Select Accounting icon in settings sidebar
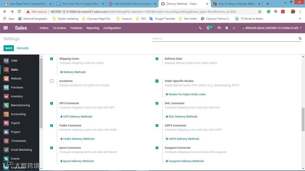 [6, 114]
